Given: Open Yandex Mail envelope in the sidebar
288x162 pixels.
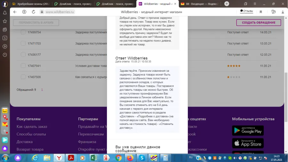Looking at the screenshot, I should pyautogui.click(x=5, y=124).
